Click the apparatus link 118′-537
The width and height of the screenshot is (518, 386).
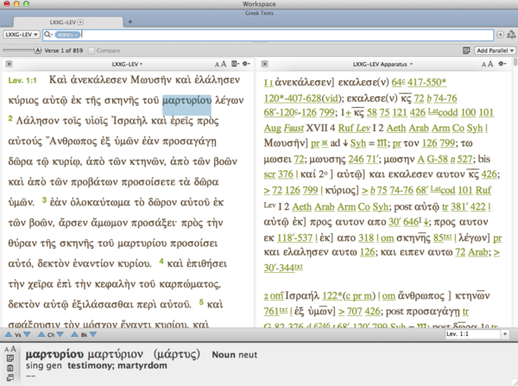pyautogui.click(x=294, y=237)
